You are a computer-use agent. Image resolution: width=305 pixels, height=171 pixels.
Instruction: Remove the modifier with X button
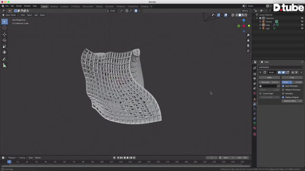click(x=301, y=72)
